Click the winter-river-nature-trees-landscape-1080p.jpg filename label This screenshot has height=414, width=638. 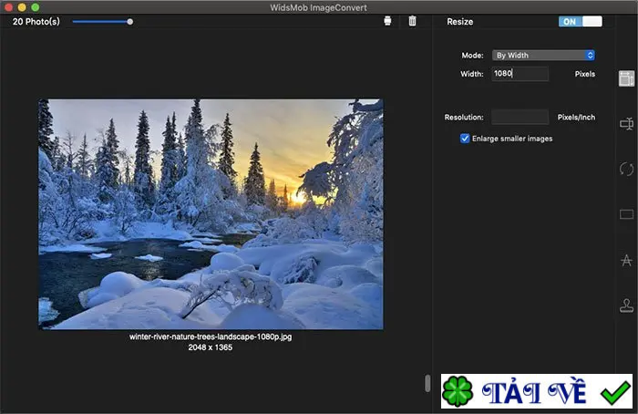(x=211, y=336)
